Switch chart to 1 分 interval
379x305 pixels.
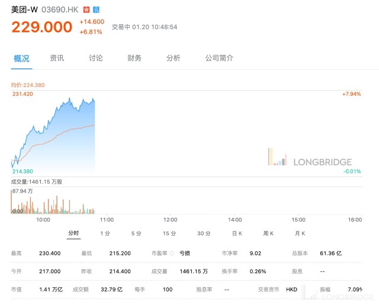tap(105, 233)
